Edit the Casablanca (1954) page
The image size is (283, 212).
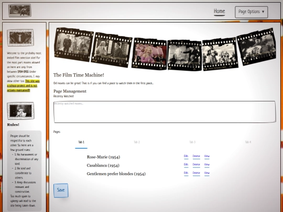point(186,164)
